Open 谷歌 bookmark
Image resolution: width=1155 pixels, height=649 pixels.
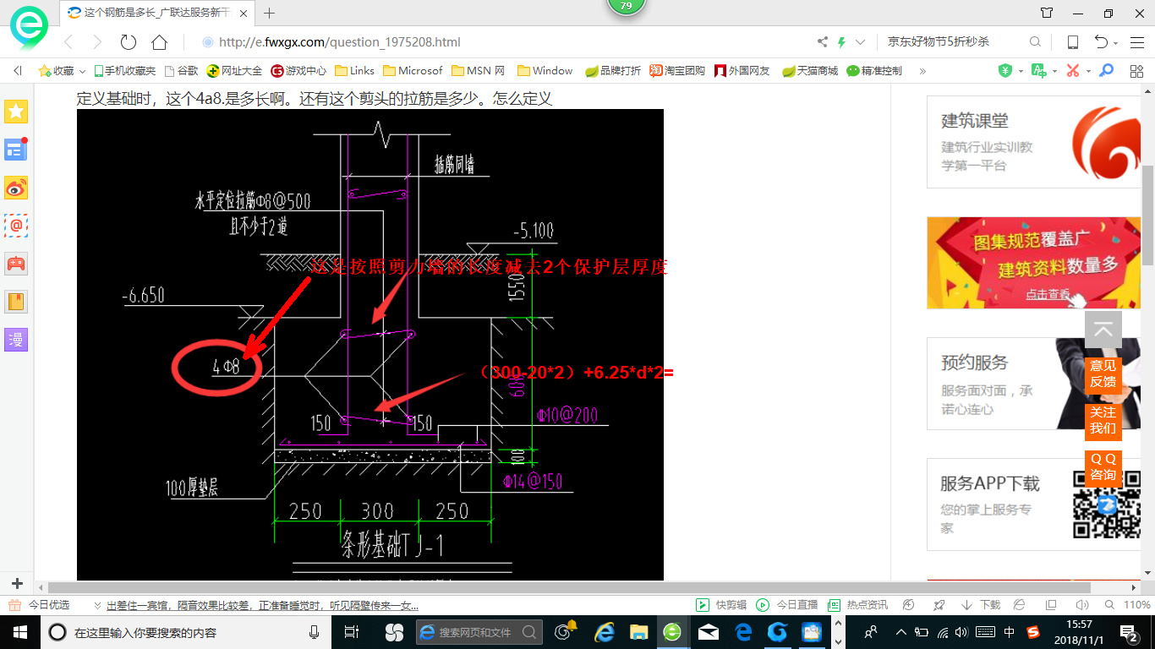tap(182, 71)
